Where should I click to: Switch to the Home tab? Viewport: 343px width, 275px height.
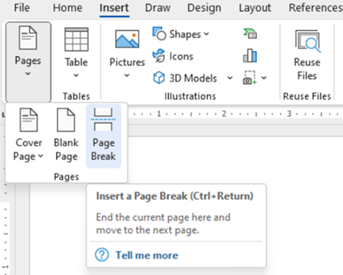67,8
